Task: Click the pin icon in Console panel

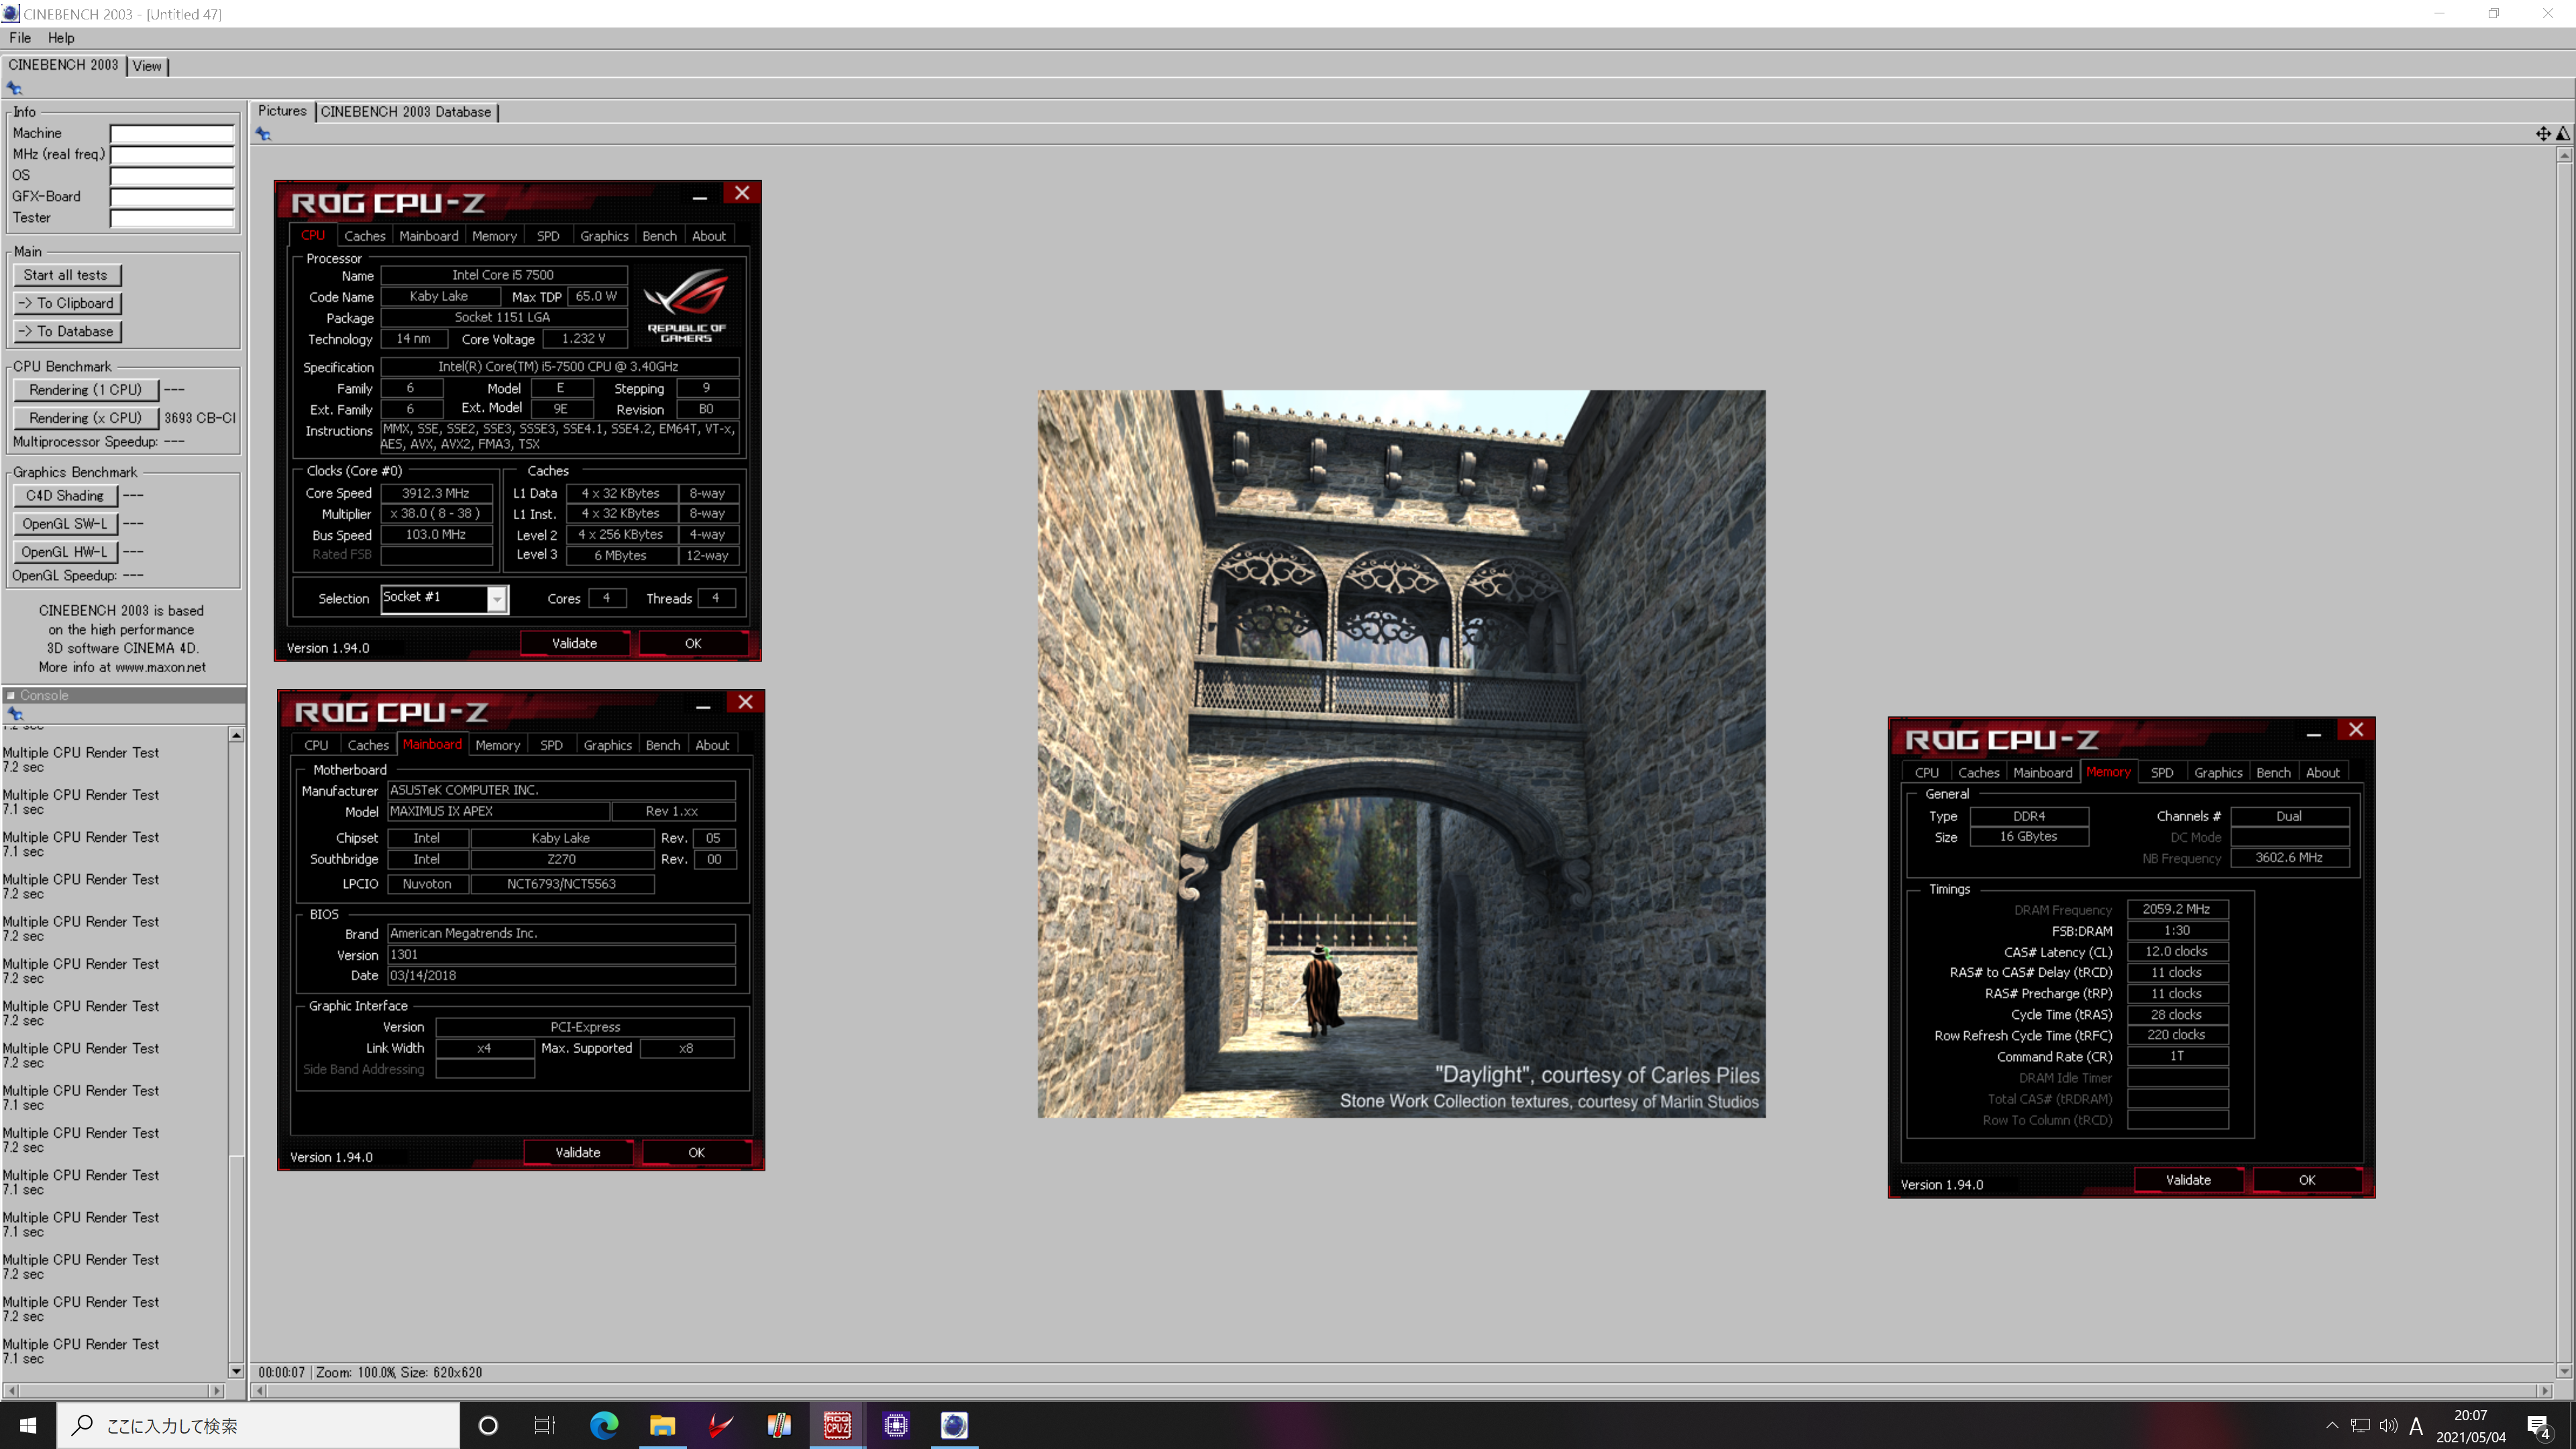Action: (15, 713)
